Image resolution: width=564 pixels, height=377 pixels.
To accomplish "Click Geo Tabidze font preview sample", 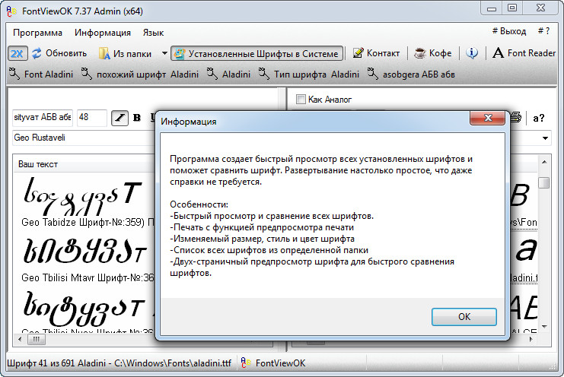I will pyautogui.click(x=84, y=196).
